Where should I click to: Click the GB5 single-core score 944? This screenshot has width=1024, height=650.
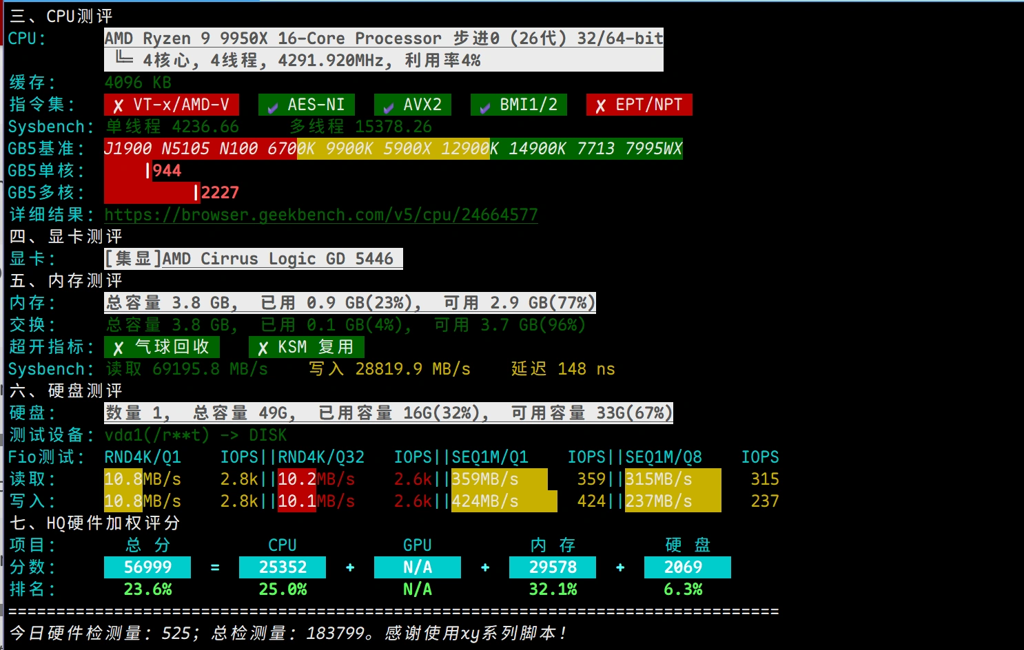pyautogui.click(x=167, y=171)
